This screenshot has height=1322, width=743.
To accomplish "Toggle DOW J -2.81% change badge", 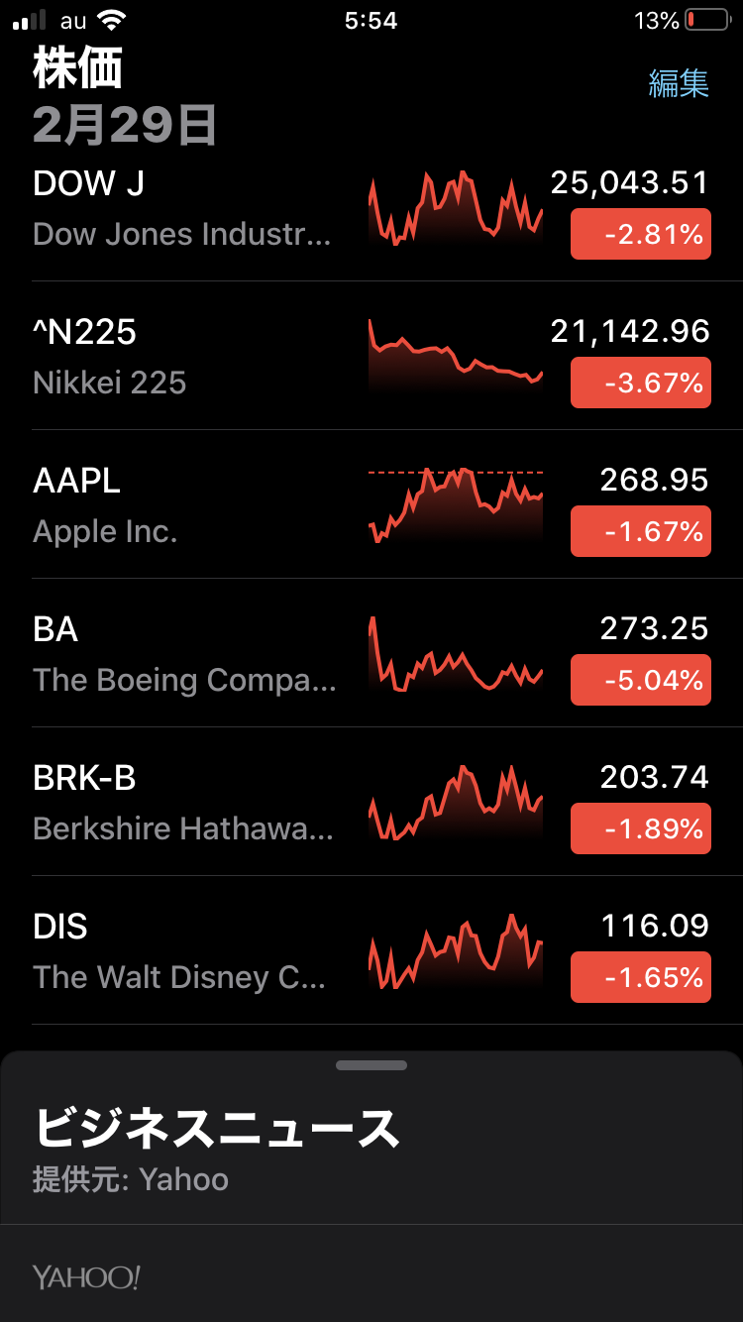I will coord(640,235).
